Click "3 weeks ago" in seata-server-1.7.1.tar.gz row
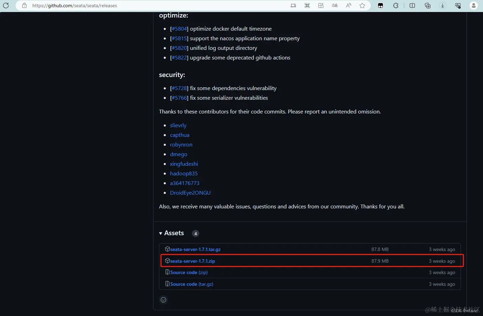Viewport: 483px width, 316px height. (442, 249)
